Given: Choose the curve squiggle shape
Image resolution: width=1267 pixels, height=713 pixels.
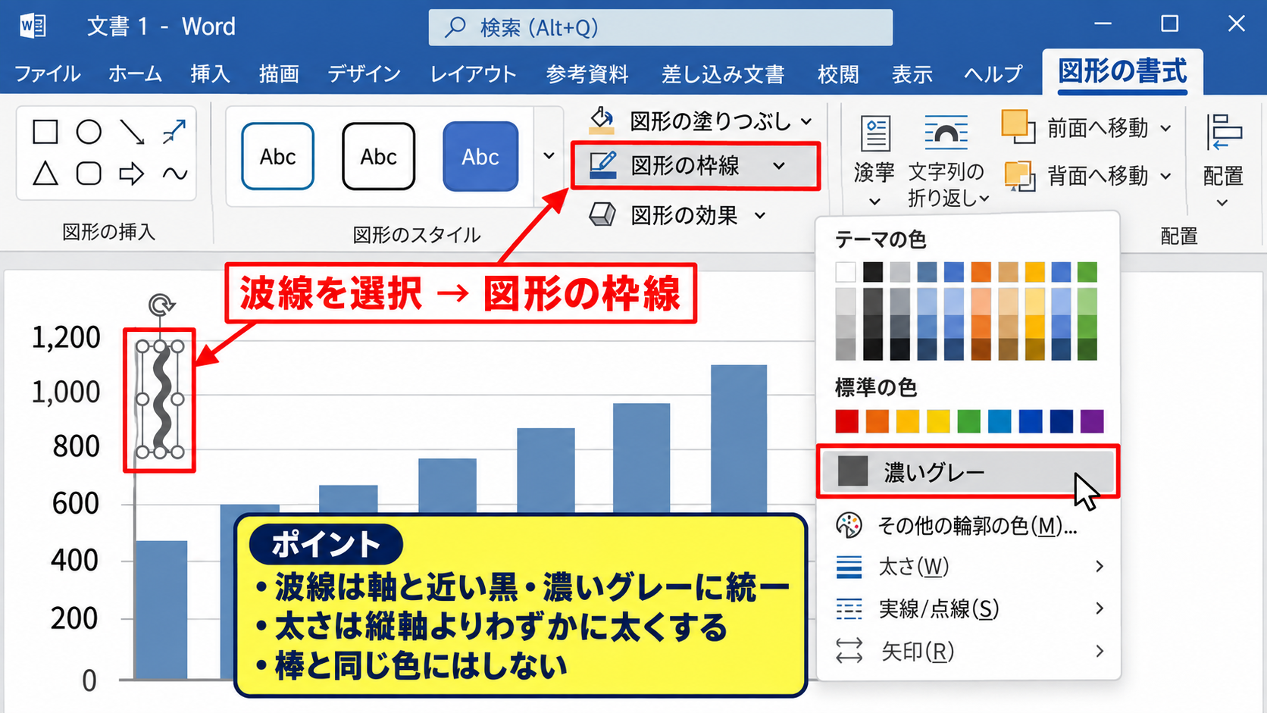Looking at the screenshot, I should 175,174.
